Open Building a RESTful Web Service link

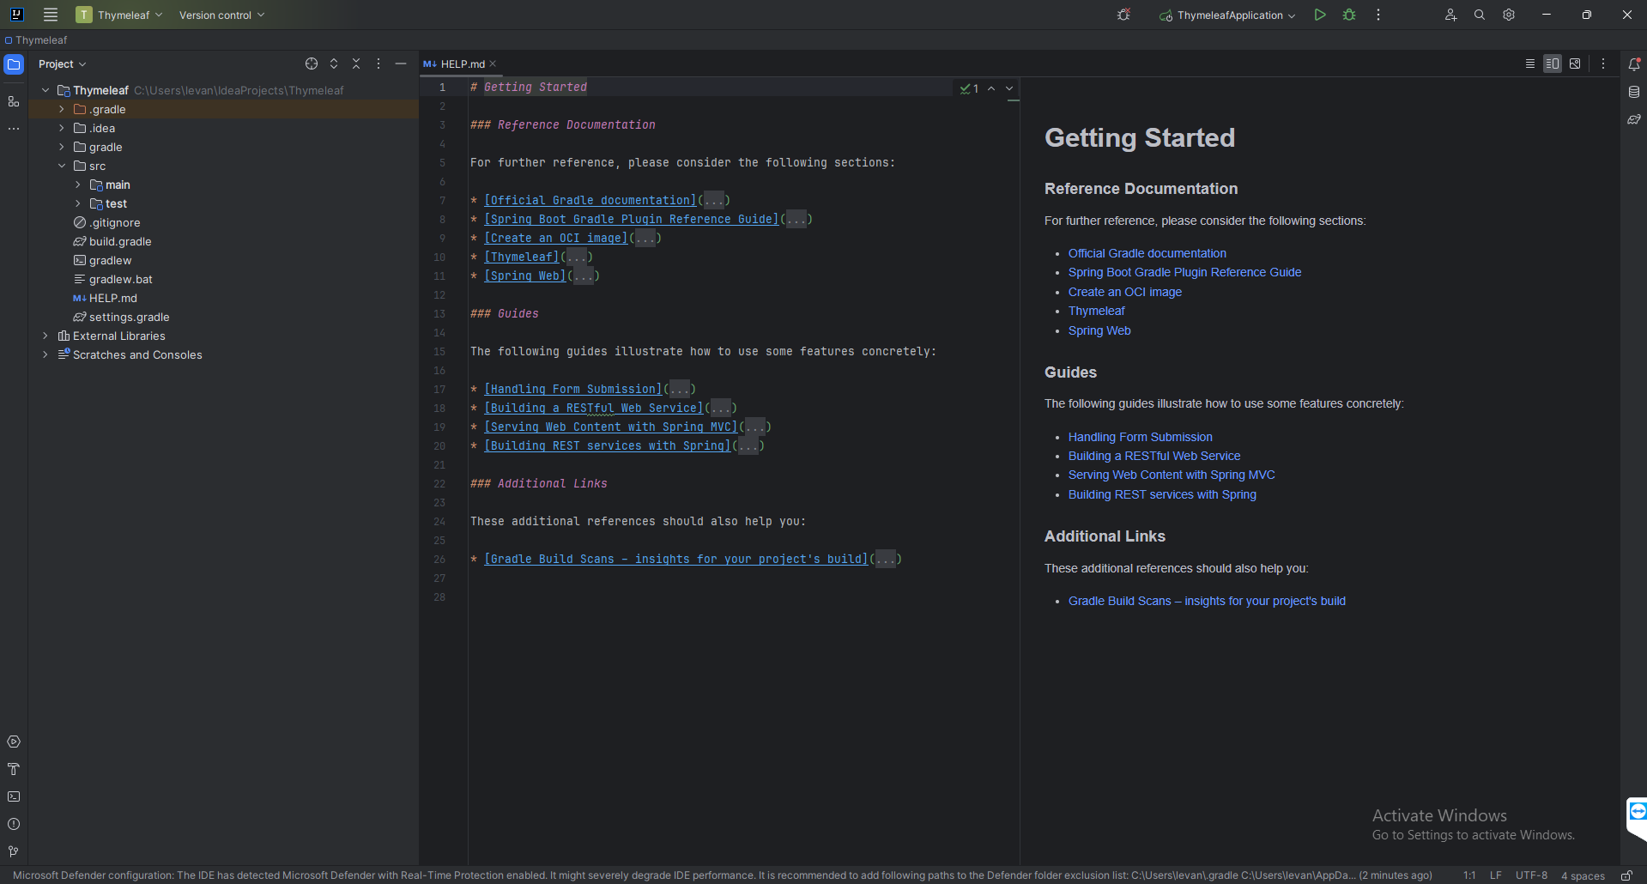click(1154, 456)
